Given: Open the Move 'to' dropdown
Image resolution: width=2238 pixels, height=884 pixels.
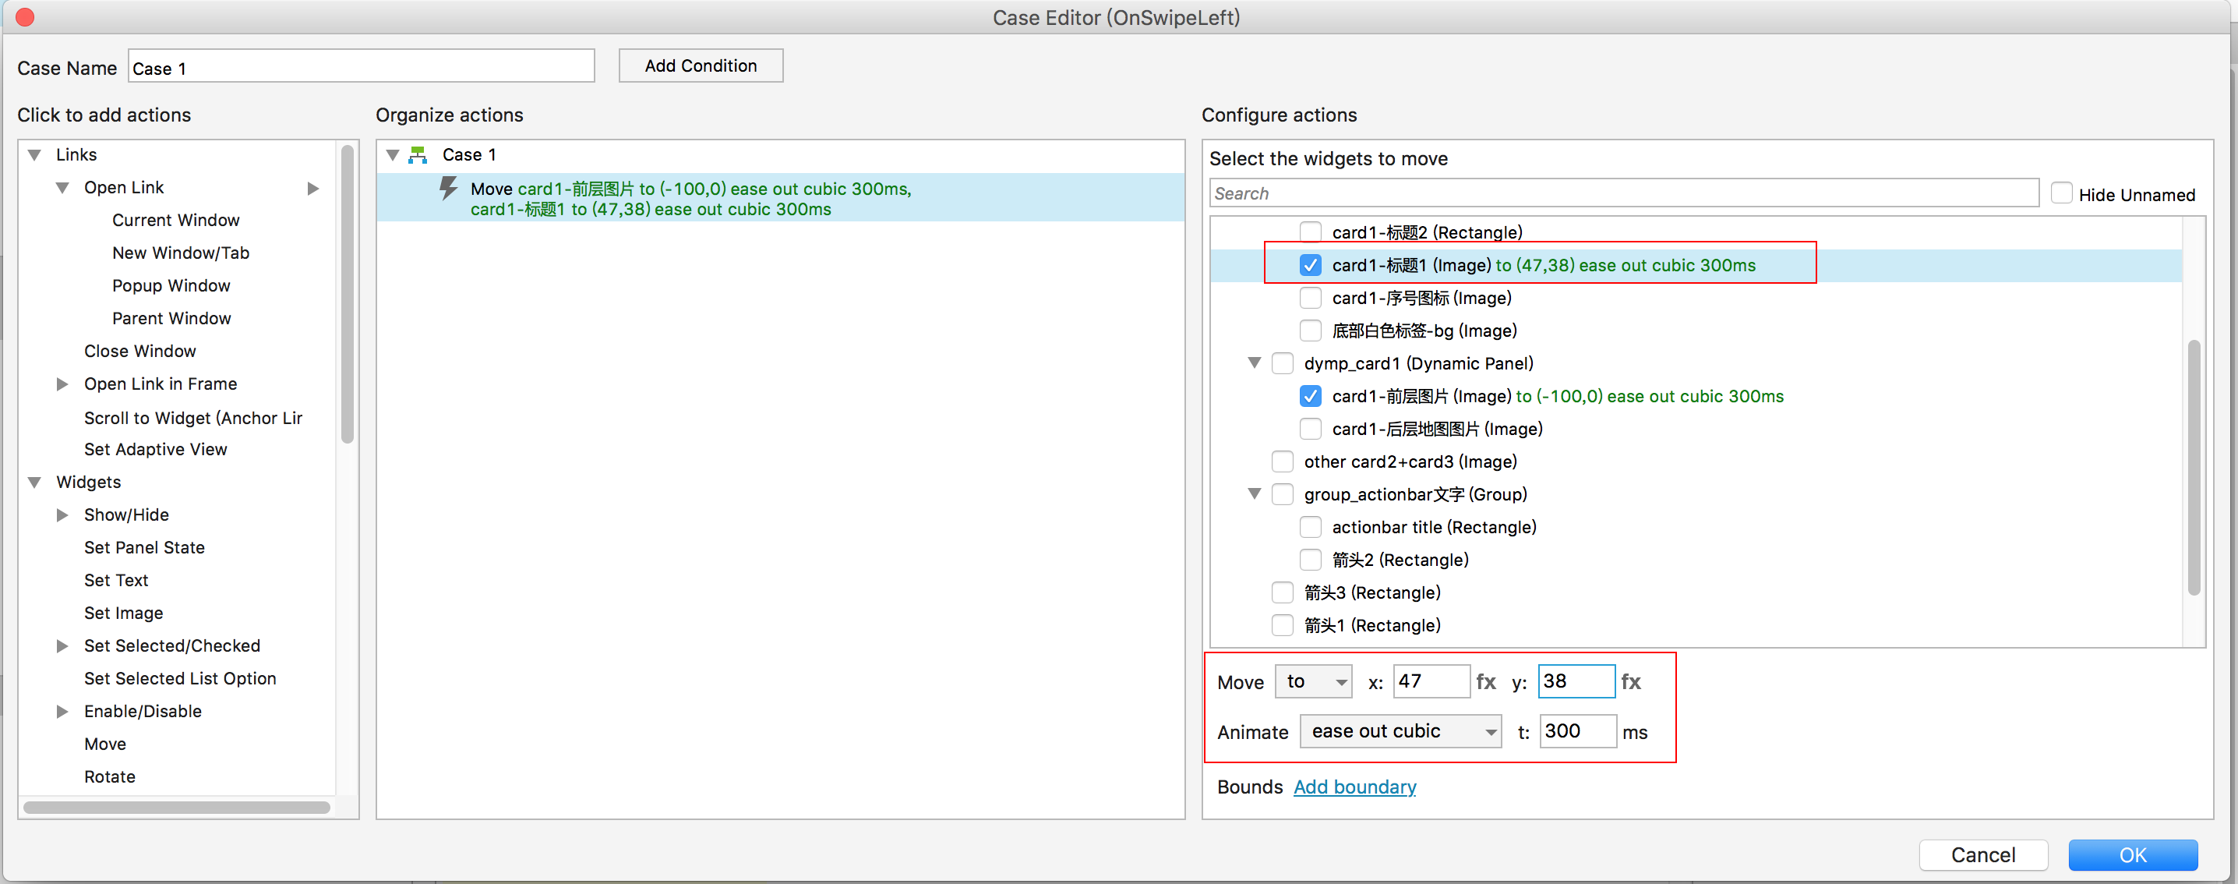Looking at the screenshot, I should (x=1314, y=681).
